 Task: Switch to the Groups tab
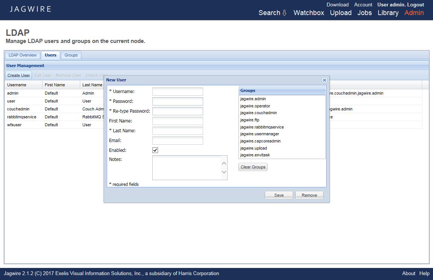[x=71, y=55]
